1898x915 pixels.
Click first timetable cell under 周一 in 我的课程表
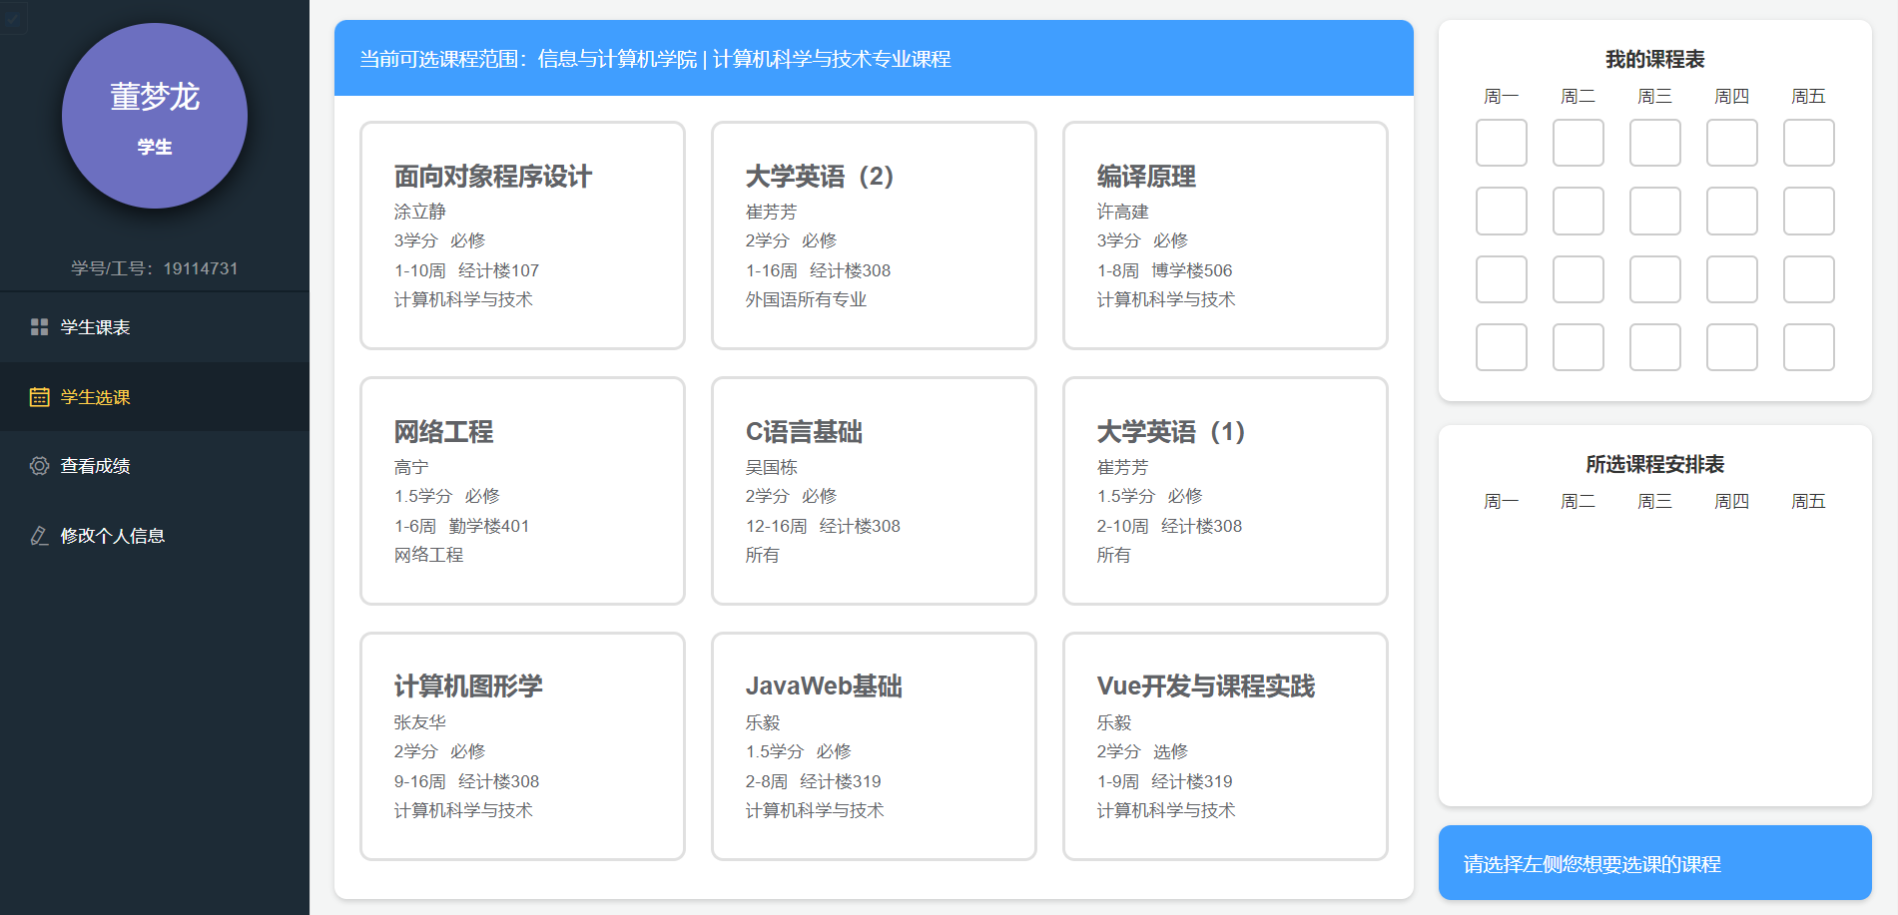[x=1501, y=143]
